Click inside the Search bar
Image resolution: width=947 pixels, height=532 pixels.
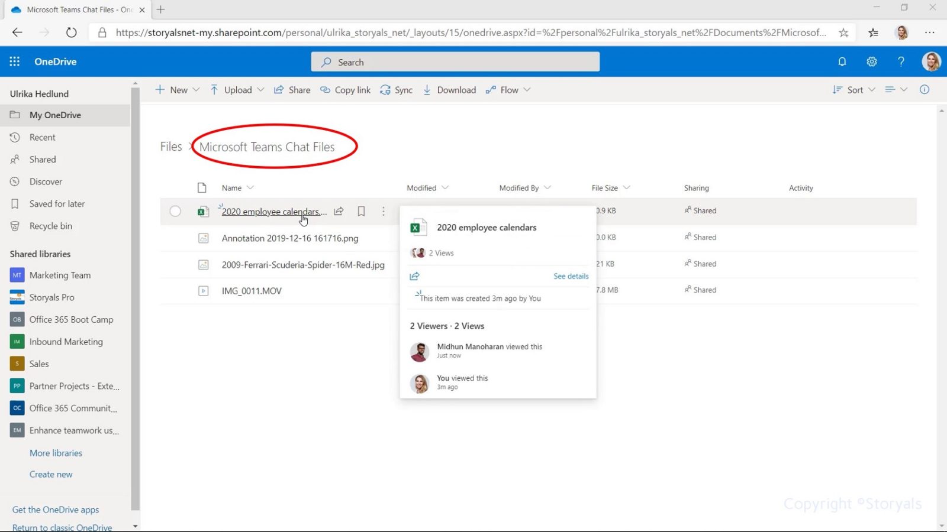[x=455, y=61]
